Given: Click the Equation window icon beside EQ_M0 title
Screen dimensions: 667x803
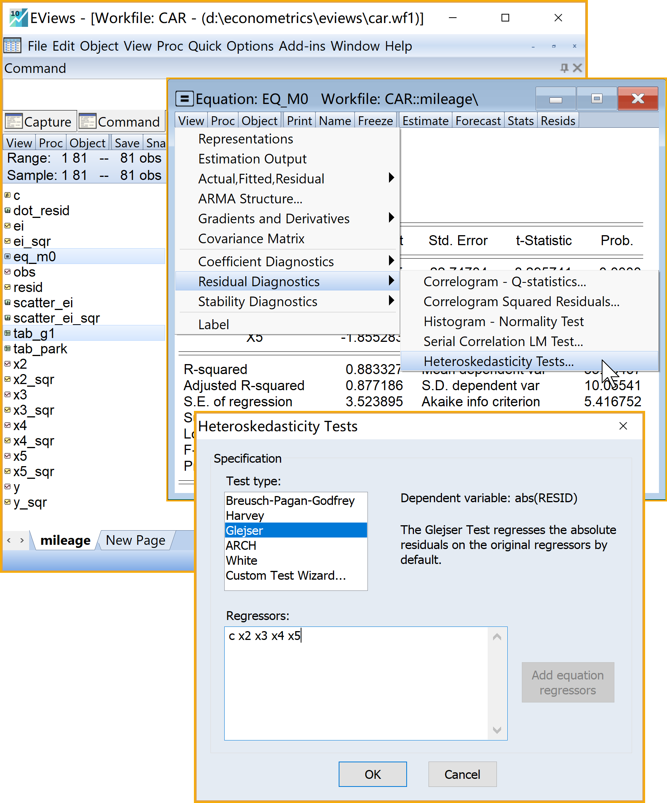Looking at the screenshot, I should tap(184, 99).
